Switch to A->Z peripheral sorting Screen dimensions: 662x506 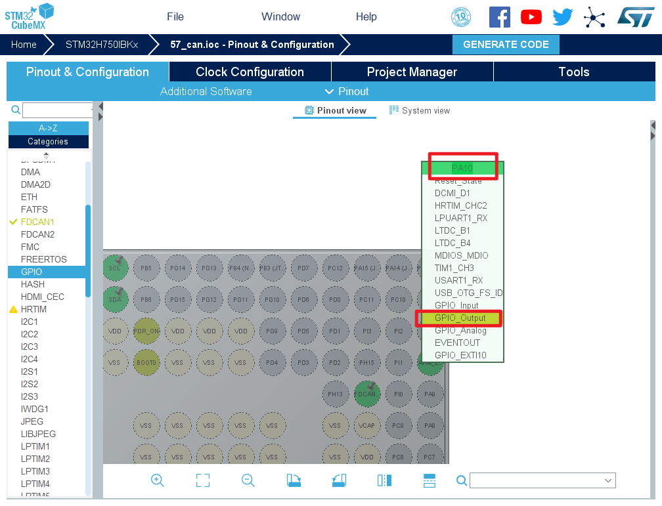(x=48, y=128)
